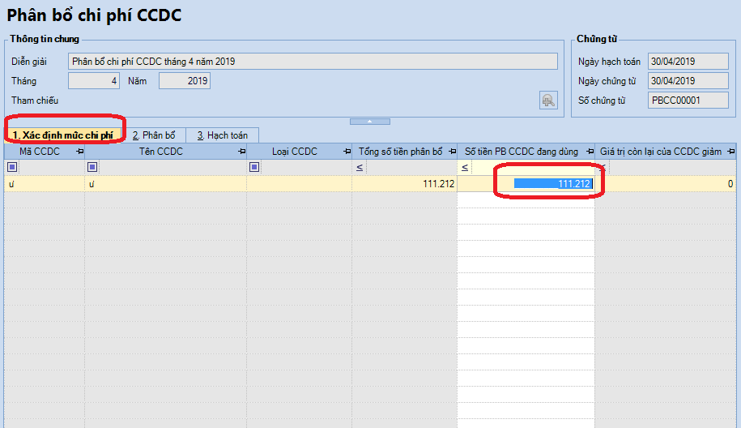Open the 3. Hạch toán tab
The image size is (741, 428).
(222, 135)
